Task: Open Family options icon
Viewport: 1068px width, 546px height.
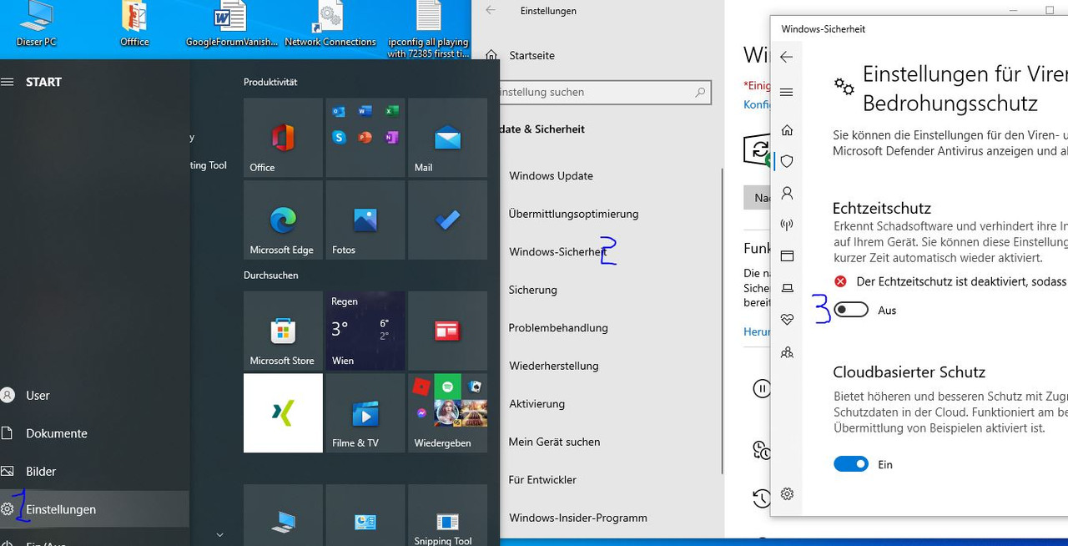Action: click(x=787, y=352)
